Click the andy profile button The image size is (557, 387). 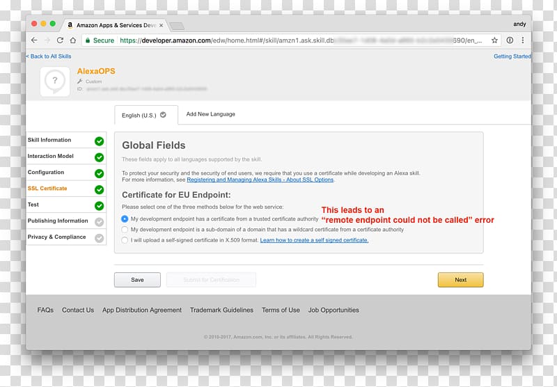519,24
